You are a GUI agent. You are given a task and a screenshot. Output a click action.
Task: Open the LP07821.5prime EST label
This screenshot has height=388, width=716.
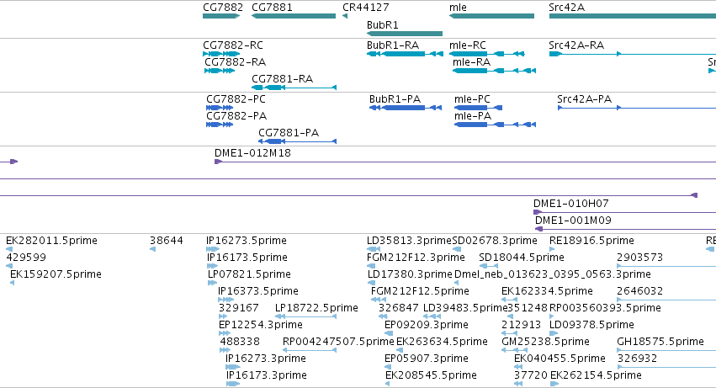coord(249,274)
